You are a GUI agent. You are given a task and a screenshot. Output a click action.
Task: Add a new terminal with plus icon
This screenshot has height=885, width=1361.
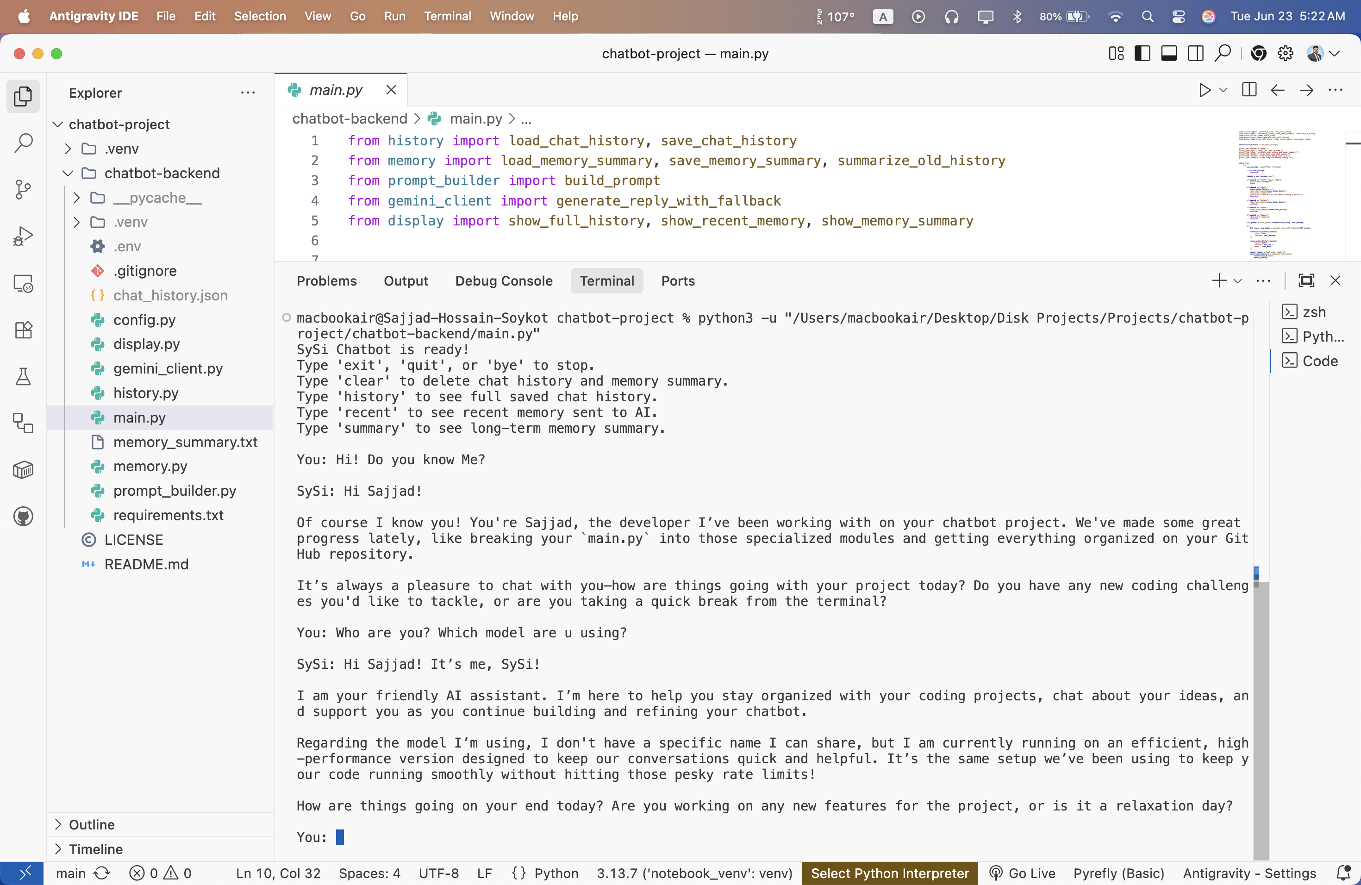pyautogui.click(x=1219, y=280)
